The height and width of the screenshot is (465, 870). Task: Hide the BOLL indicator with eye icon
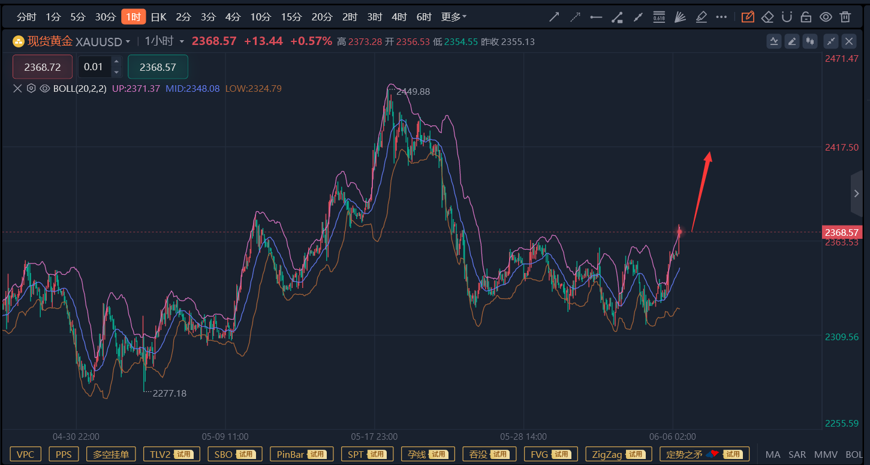(45, 89)
